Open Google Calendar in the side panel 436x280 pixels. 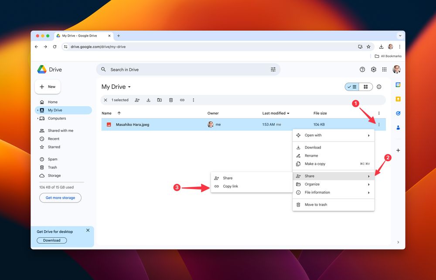tap(398, 84)
